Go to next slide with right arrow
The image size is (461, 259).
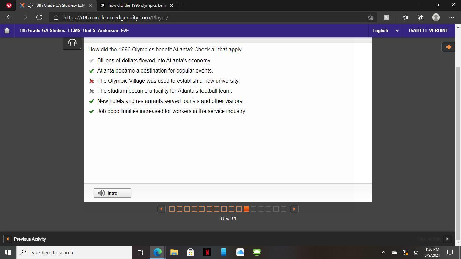[x=294, y=209]
